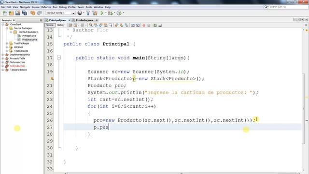309x174 pixels.
Task: Click the Last Edit icon in editor toolbar
Action: click(x=70, y=25)
